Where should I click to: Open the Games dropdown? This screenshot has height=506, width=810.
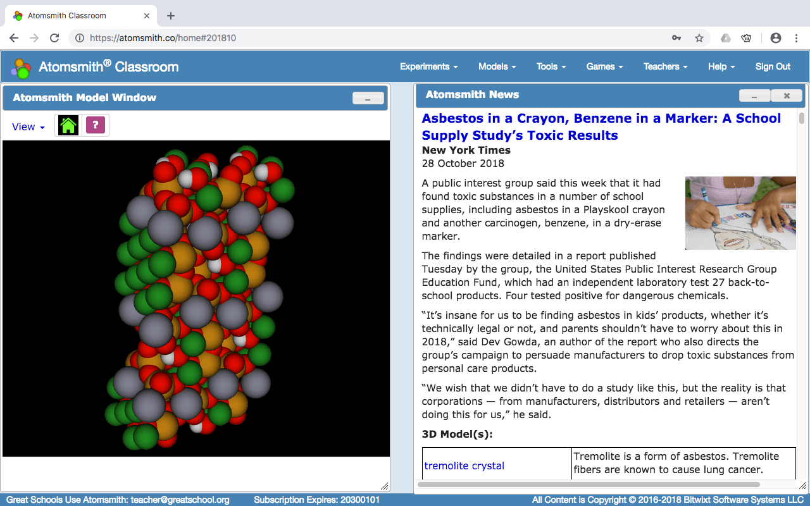(605, 66)
